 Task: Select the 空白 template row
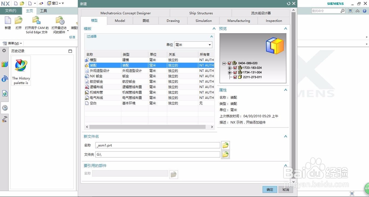coord(149,103)
